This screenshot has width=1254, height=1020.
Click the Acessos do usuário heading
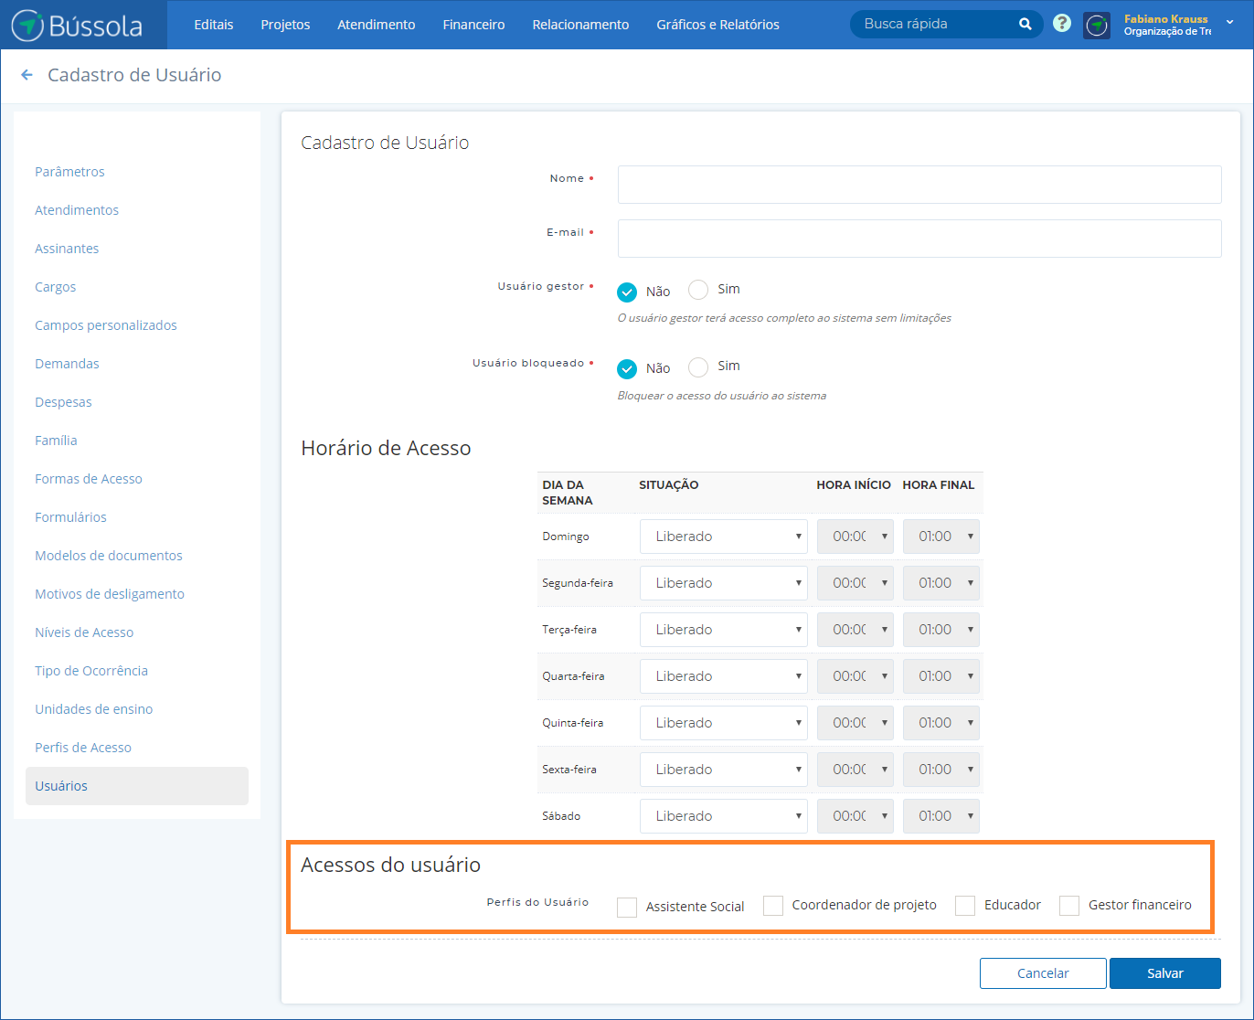390,865
